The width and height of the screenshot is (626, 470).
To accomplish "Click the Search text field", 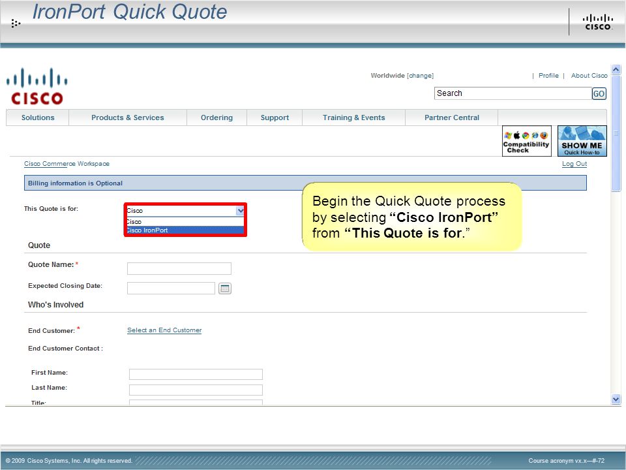I will coord(513,93).
